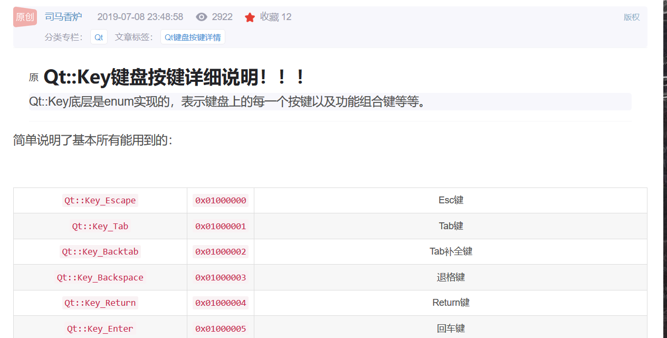Click the red star favorite icon
Screen dimensions: 667x338
pos(249,16)
